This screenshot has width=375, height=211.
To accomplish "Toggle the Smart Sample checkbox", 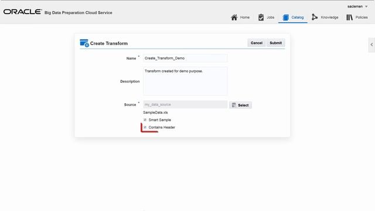I will [145, 120].
